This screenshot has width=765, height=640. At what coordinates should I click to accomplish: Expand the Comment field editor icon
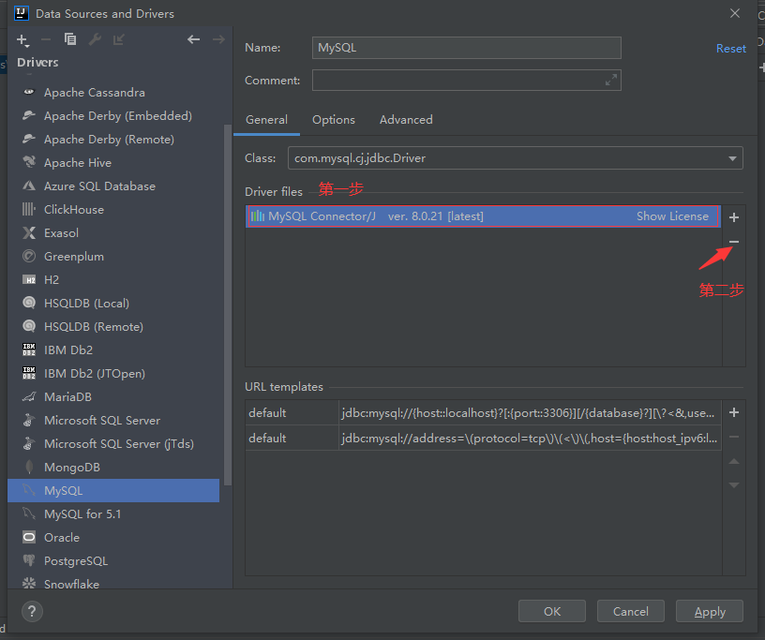point(611,80)
